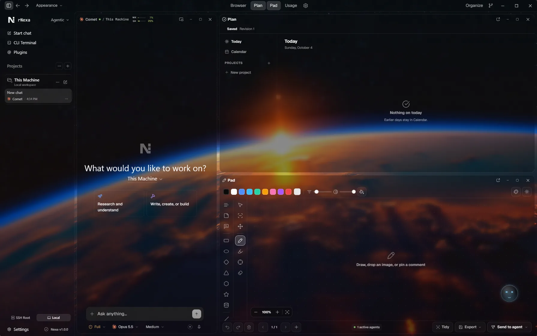Open the Medium effort dropdown
Viewport: 537px width, 336px height.
pos(155,327)
